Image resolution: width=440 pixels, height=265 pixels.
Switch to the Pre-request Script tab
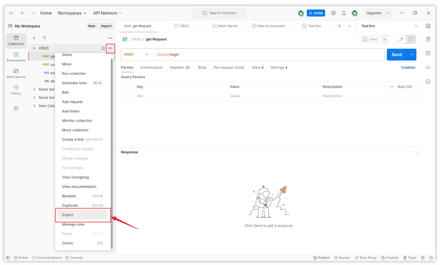[229, 67]
